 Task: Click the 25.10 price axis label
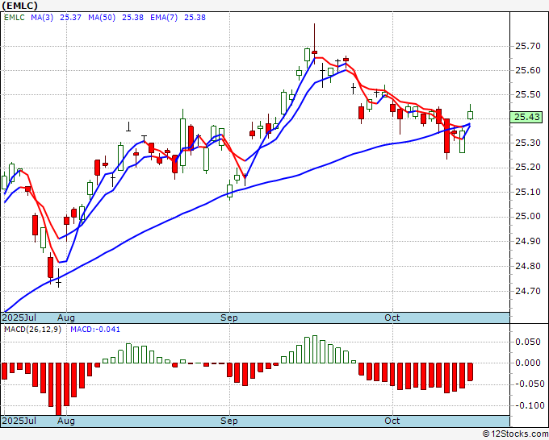point(527,192)
